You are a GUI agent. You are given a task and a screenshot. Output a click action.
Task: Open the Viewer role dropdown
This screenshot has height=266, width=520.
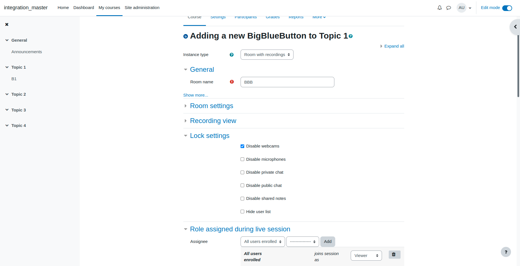click(366, 256)
